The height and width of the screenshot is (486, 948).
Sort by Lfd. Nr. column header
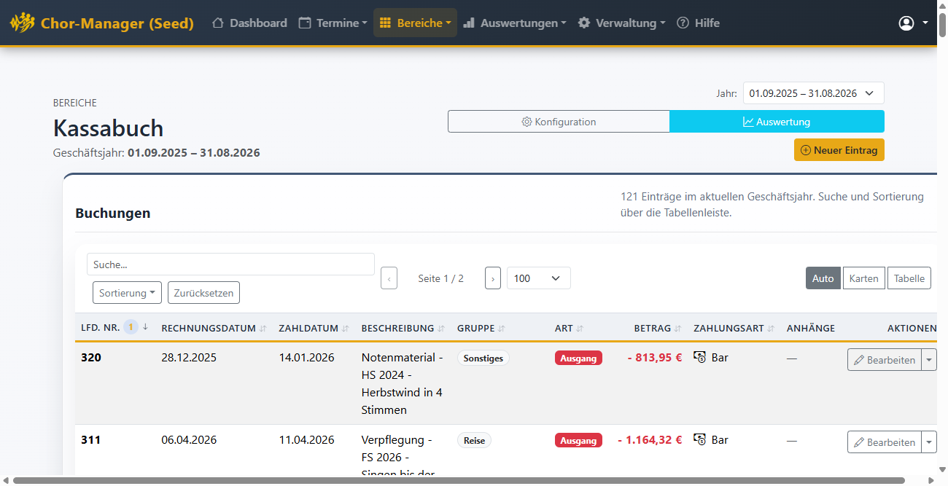point(114,328)
